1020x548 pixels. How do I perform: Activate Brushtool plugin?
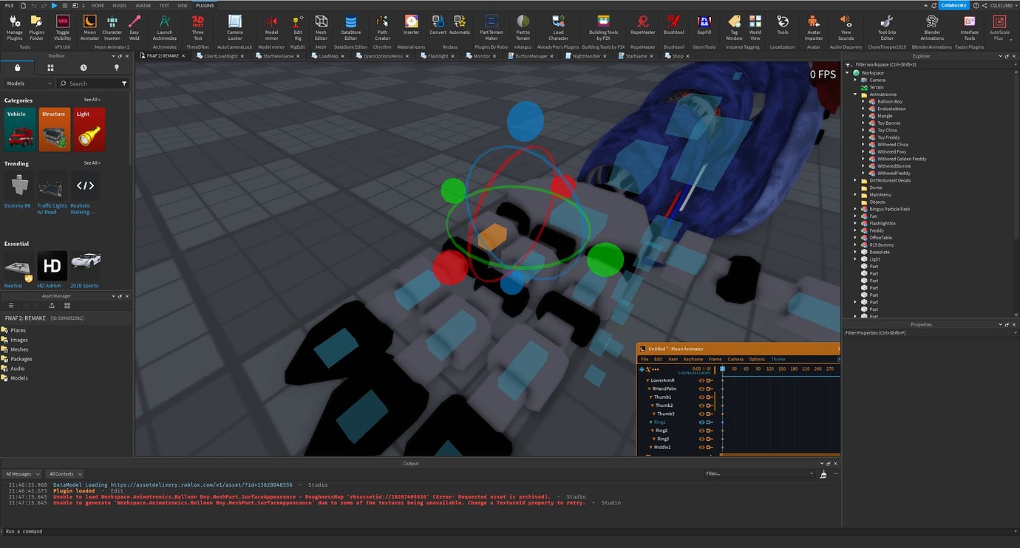(673, 27)
